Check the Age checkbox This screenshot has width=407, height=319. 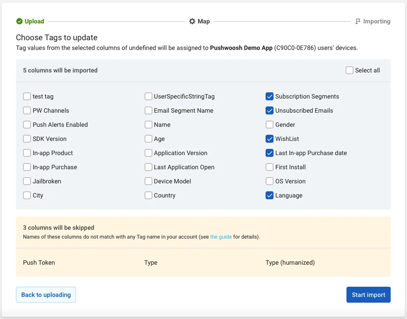click(x=148, y=139)
